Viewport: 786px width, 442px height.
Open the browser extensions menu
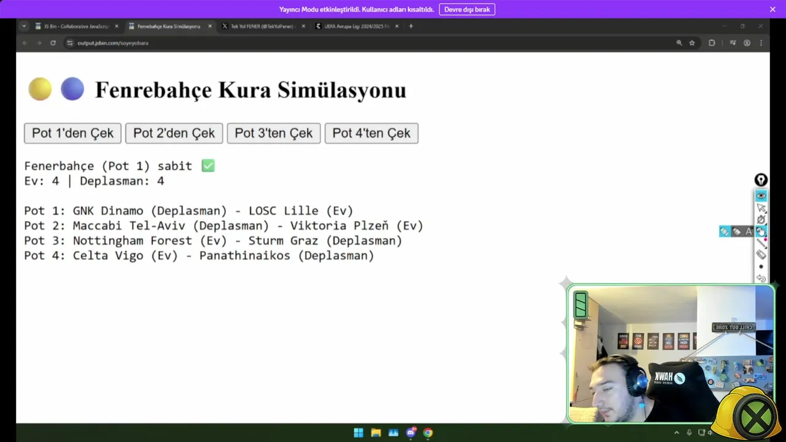(x=712, y=43)
